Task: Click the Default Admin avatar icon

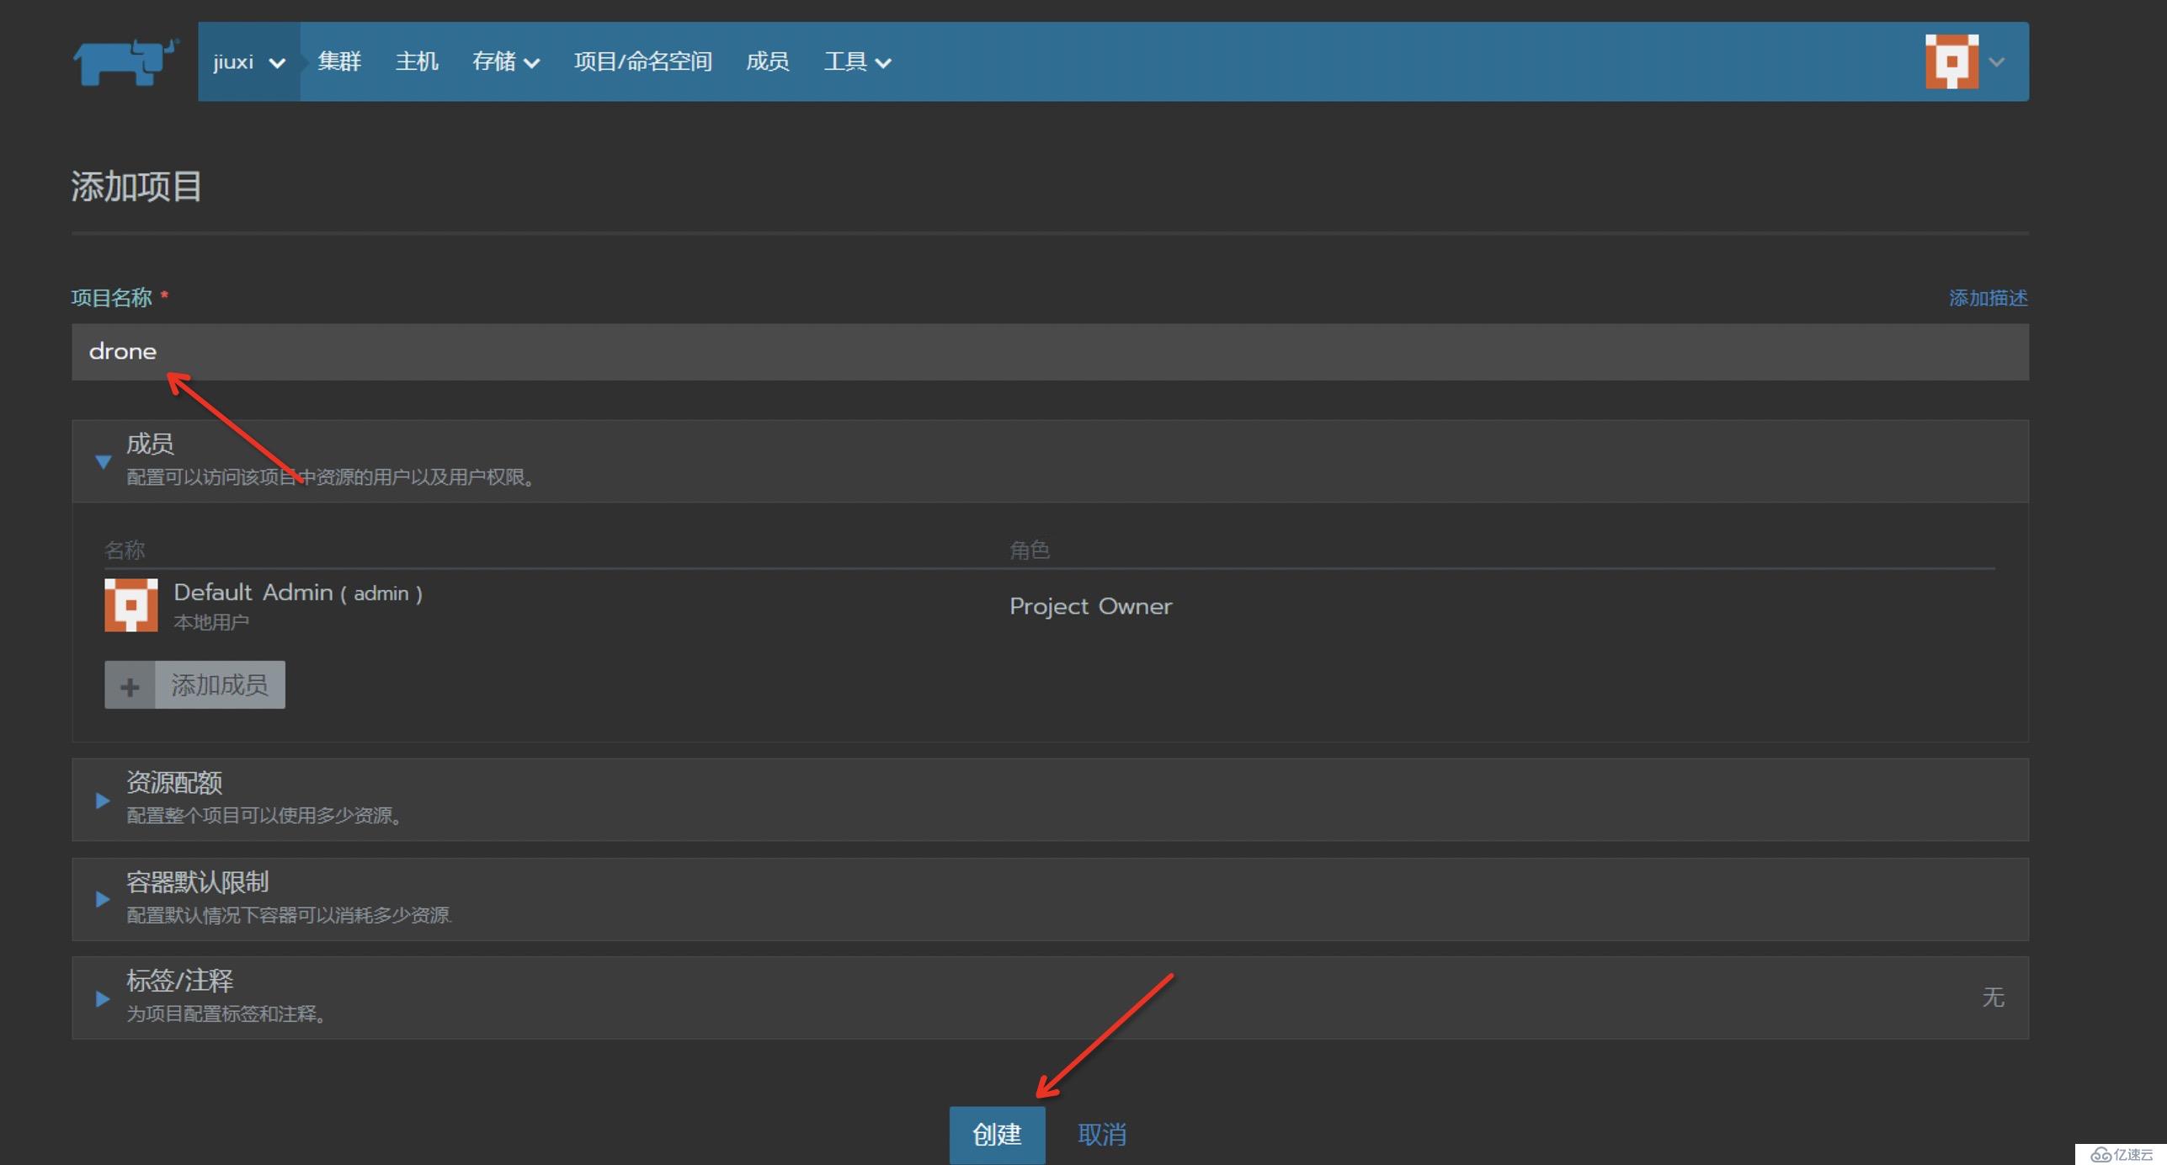Action: click(x=130, y=604)
